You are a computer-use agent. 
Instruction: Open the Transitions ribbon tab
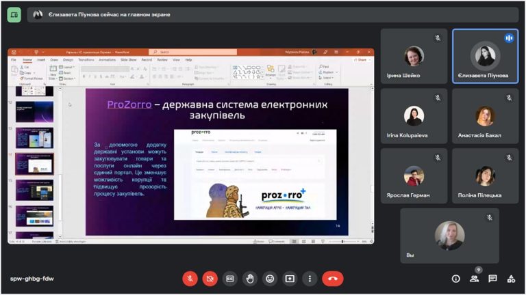click(x=86, y=60)
